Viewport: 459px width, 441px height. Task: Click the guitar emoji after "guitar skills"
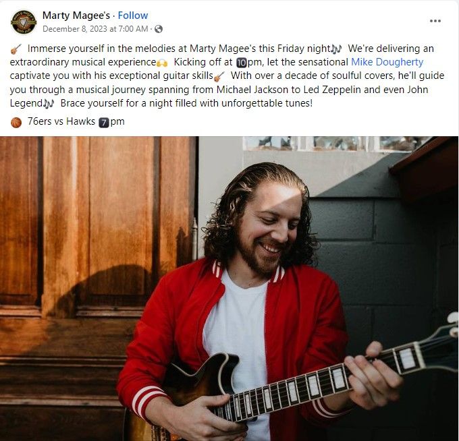coord(219,76)
